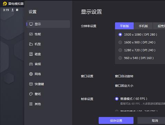The image size is (165, 125).
Task: Click the 3:19 clock in the status bar
Action: 6,10
